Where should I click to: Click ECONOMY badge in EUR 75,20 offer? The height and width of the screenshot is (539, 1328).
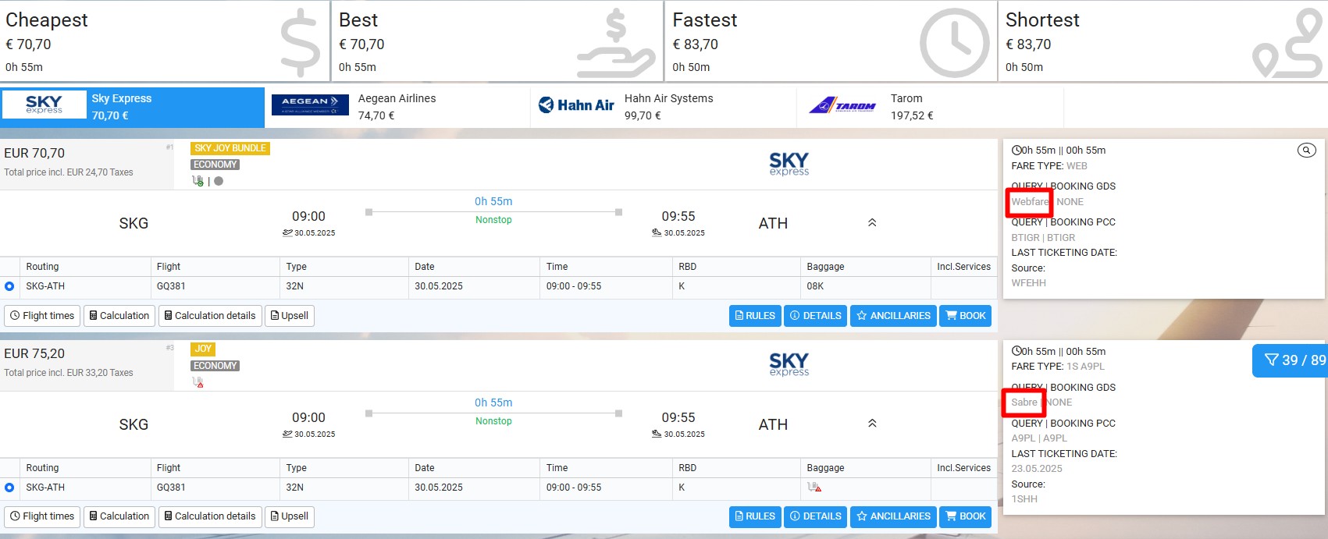[215, 366]
